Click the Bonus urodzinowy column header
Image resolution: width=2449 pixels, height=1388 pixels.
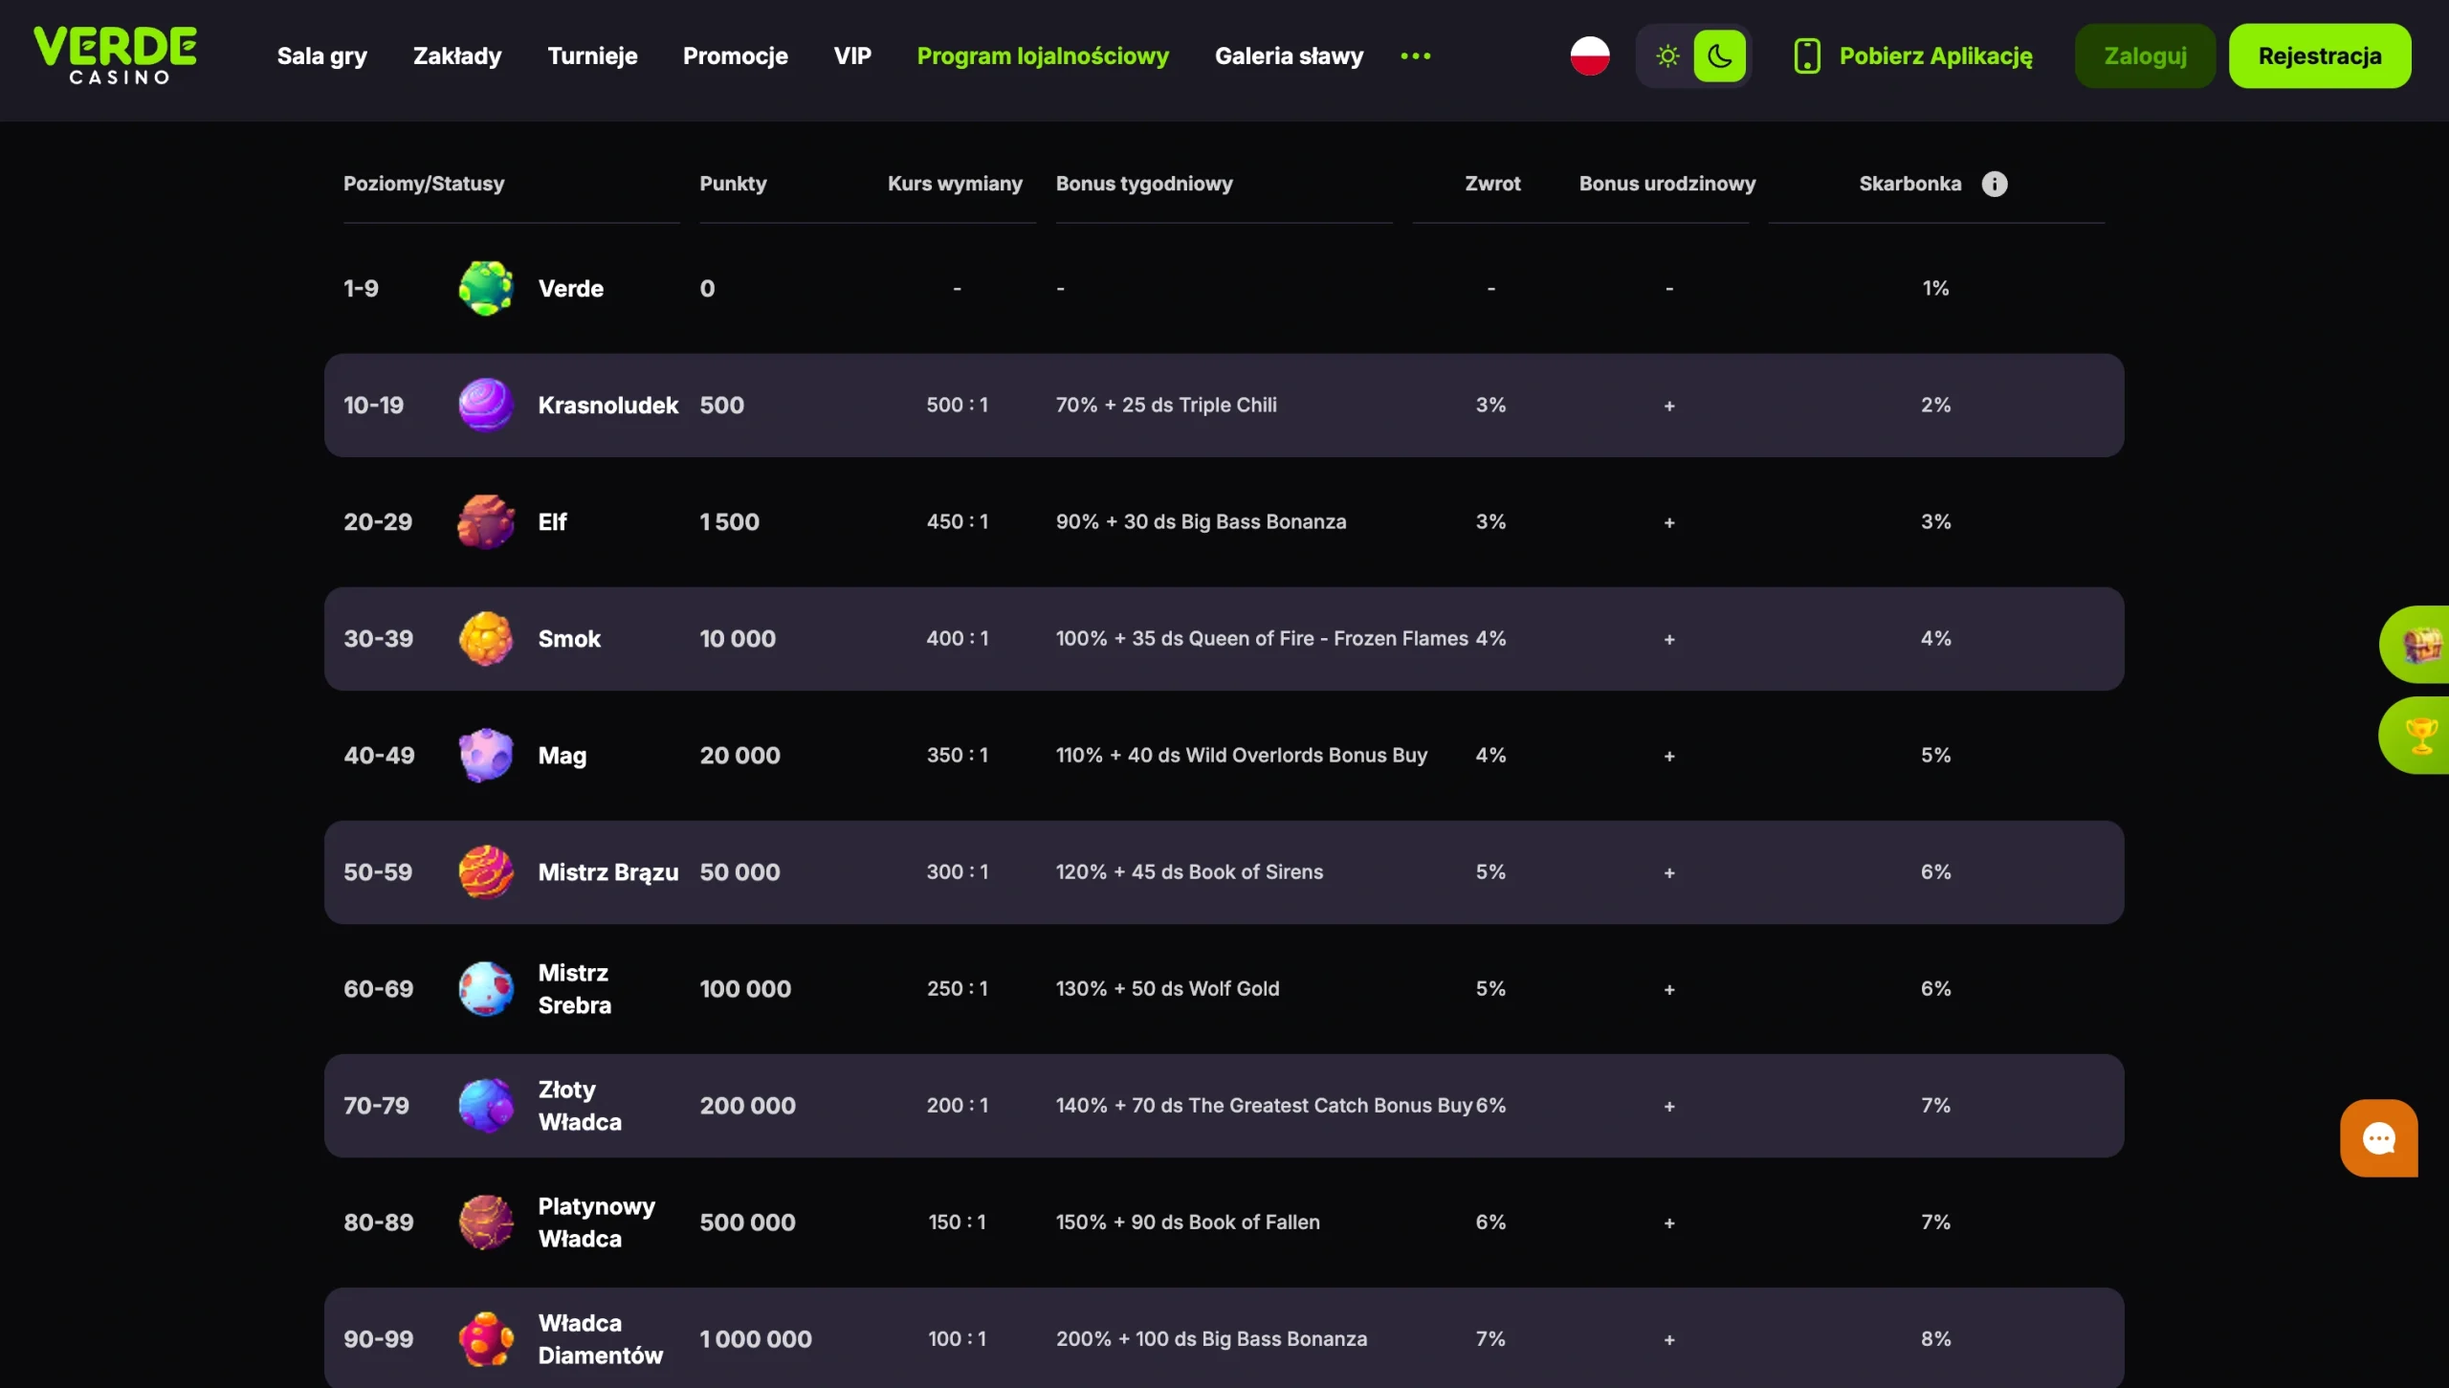[x=1667, y=184]
